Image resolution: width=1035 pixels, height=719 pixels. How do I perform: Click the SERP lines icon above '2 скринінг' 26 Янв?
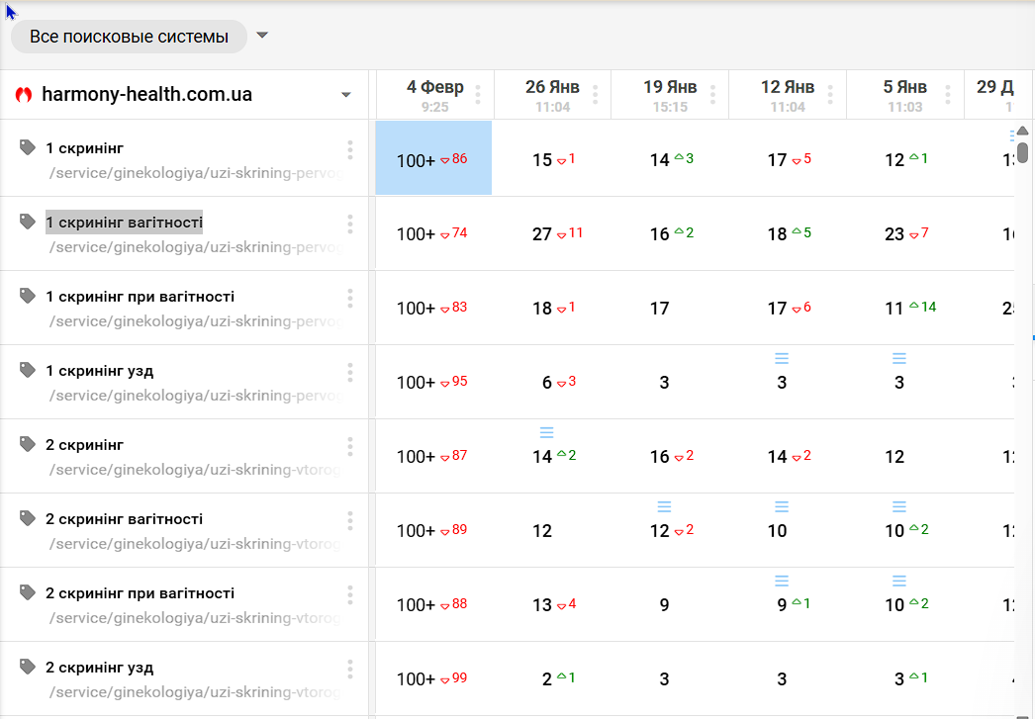546,432
